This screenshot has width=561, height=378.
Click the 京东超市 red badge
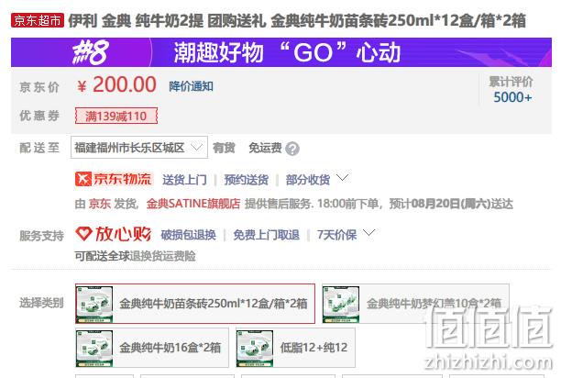[x=38, y=20]
